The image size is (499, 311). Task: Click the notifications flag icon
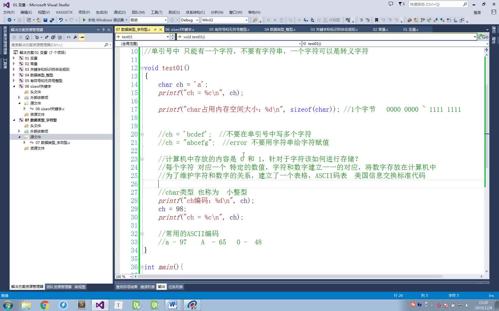coord(401,4)
